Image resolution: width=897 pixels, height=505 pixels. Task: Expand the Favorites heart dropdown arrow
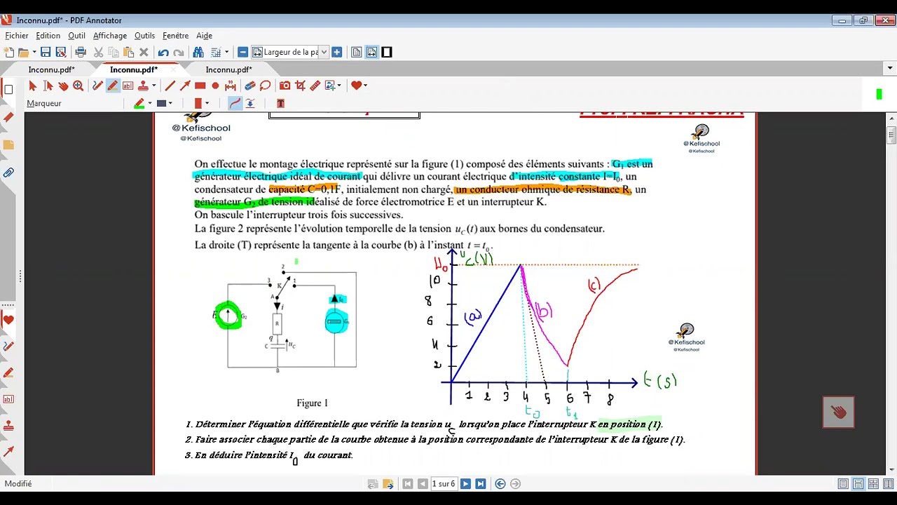(x=366, y=86)
